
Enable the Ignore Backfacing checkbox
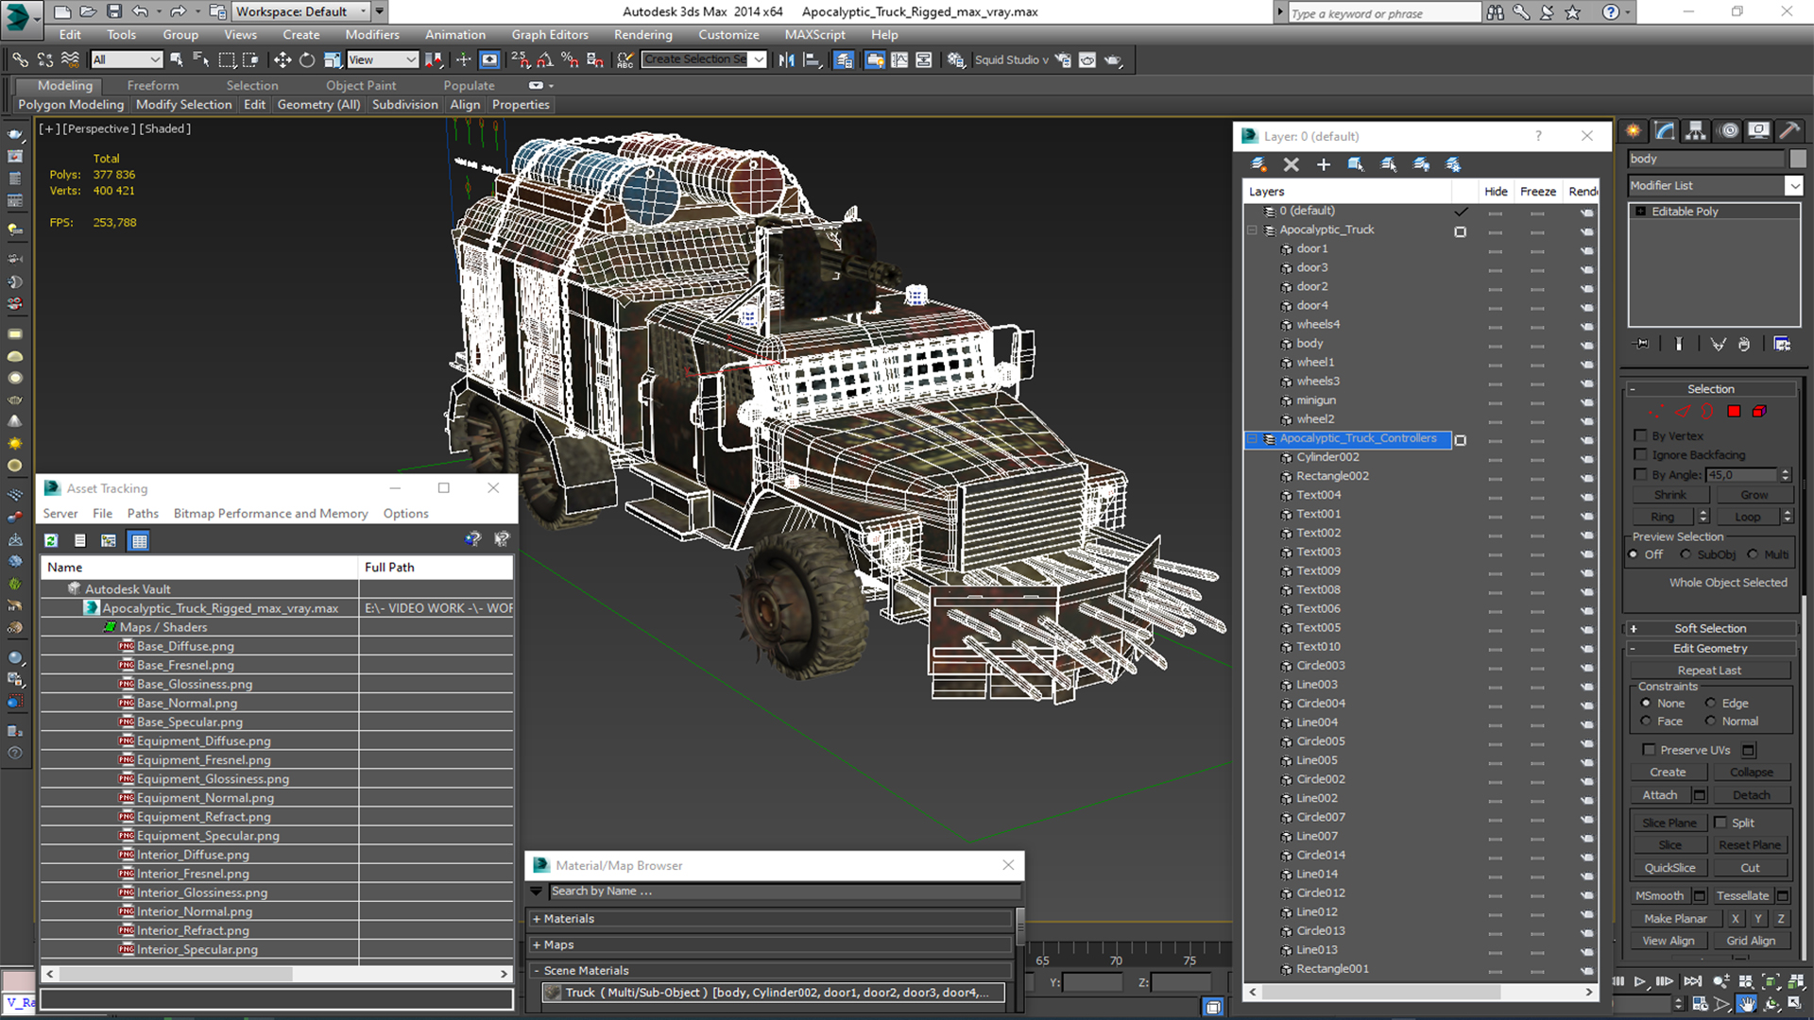[x=1641, y=454]
